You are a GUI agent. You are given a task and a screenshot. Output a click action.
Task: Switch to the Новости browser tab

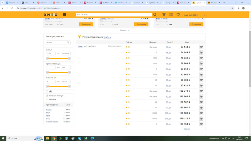[x=12, y=3]
